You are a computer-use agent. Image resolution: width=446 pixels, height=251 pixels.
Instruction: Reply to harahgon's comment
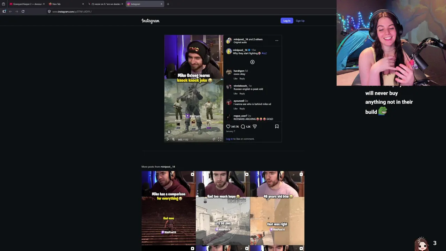point(242,78)
